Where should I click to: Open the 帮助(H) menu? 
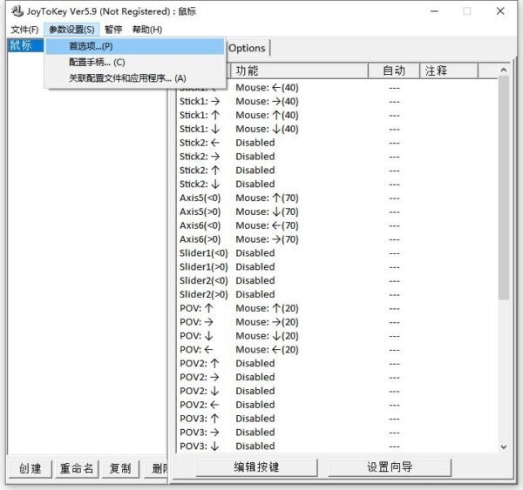(x=147, y=30)
